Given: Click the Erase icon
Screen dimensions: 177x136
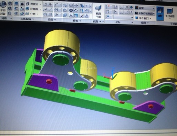Looking at the screenshot, I should [x=82, y=16].
